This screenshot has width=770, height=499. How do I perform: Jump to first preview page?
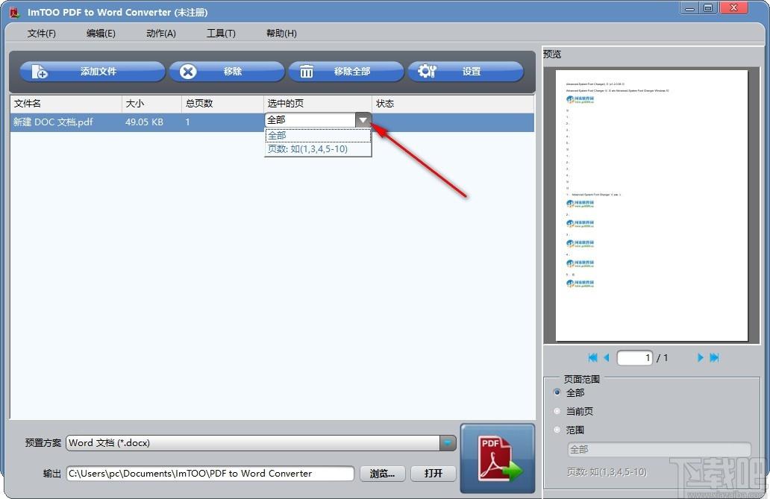point(592,357)
